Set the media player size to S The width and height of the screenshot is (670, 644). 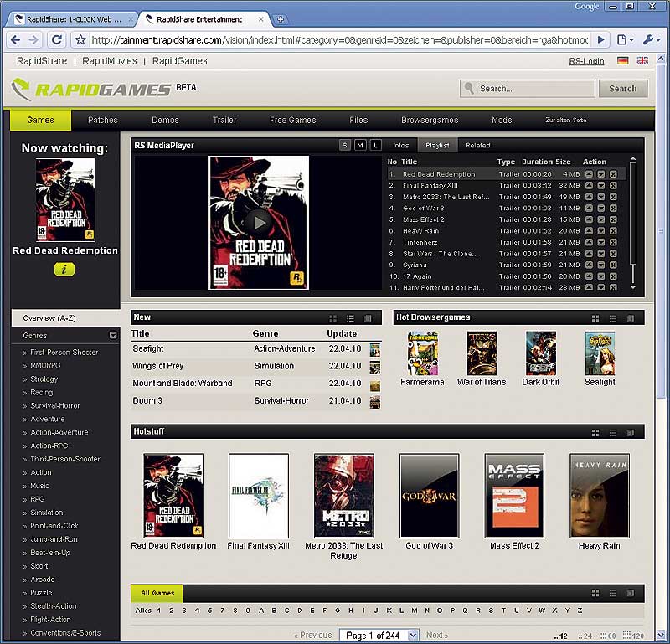(345, 145)
